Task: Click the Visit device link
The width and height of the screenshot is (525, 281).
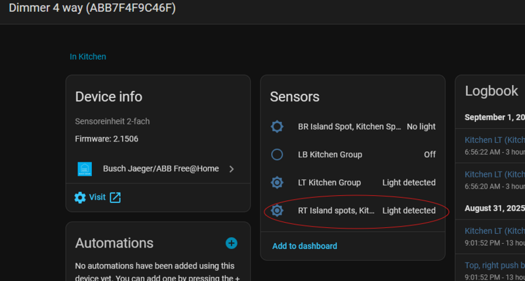Action: (x=97, y=197)
